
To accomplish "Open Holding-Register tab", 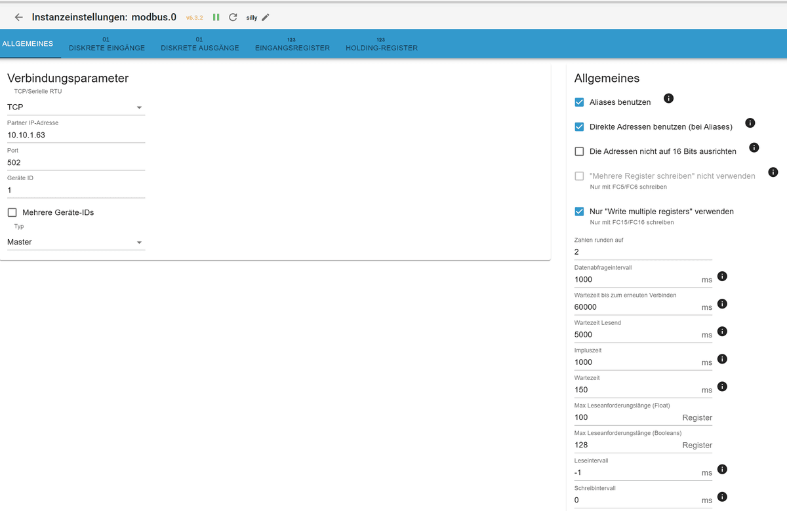I will 382,44.
